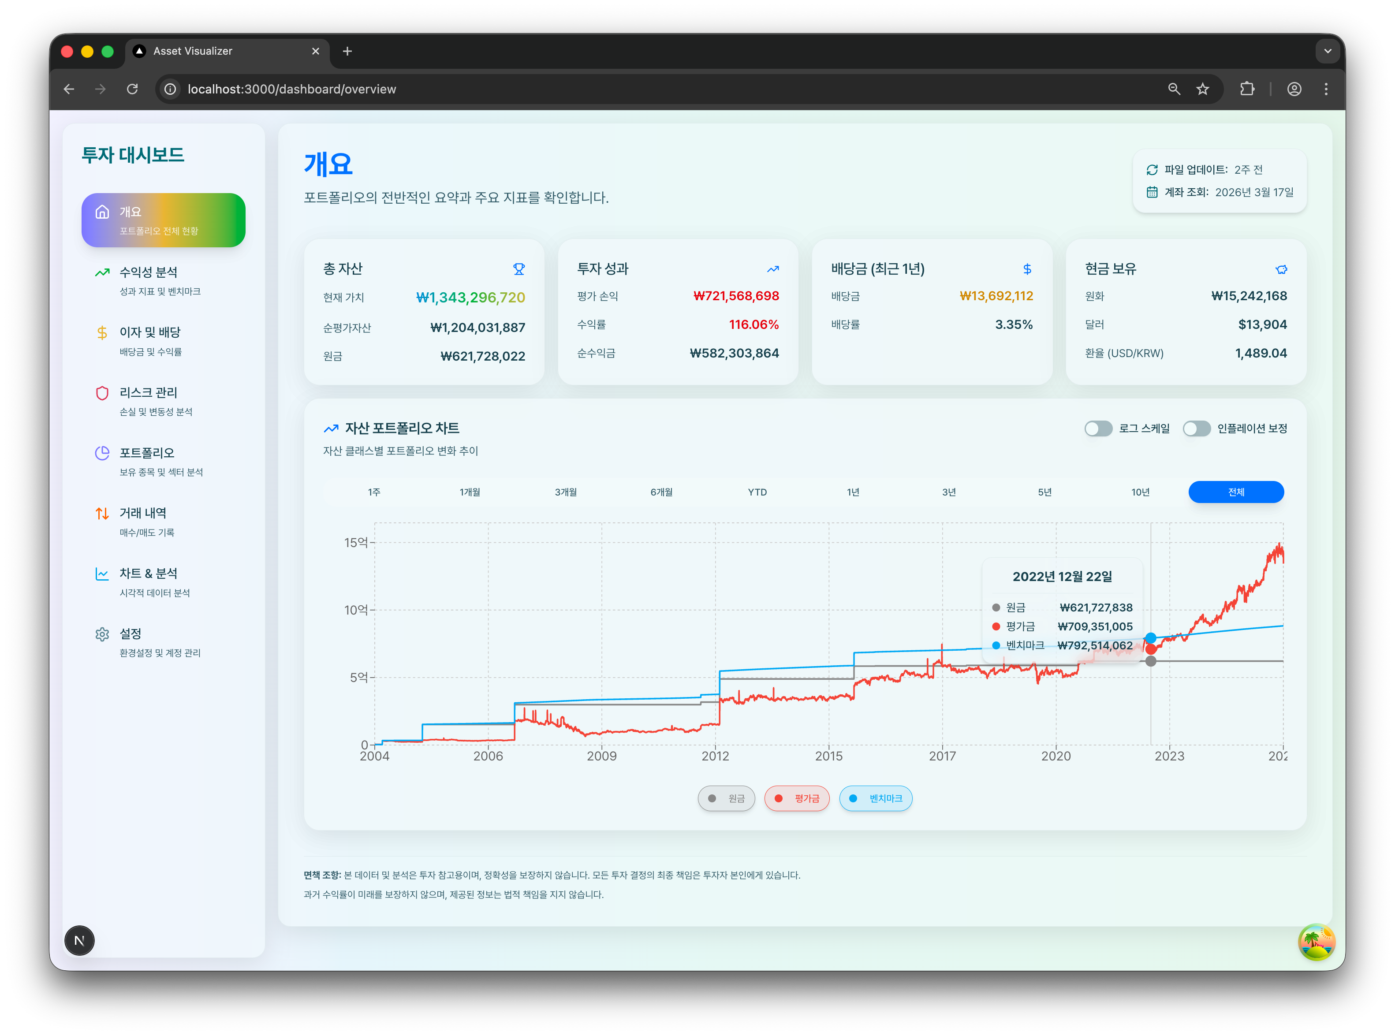Screen dimensions: 1395x1036
Task: Click the gray 원금 legend swatch chip
Action: click(726, 798)
